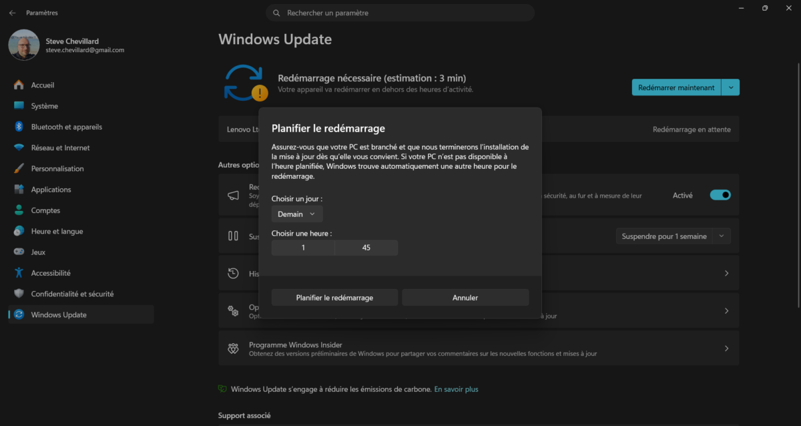Viewport: 801px width, 426px height.
Task: Click the Annuler button
Action: click(x=465, y=298)
